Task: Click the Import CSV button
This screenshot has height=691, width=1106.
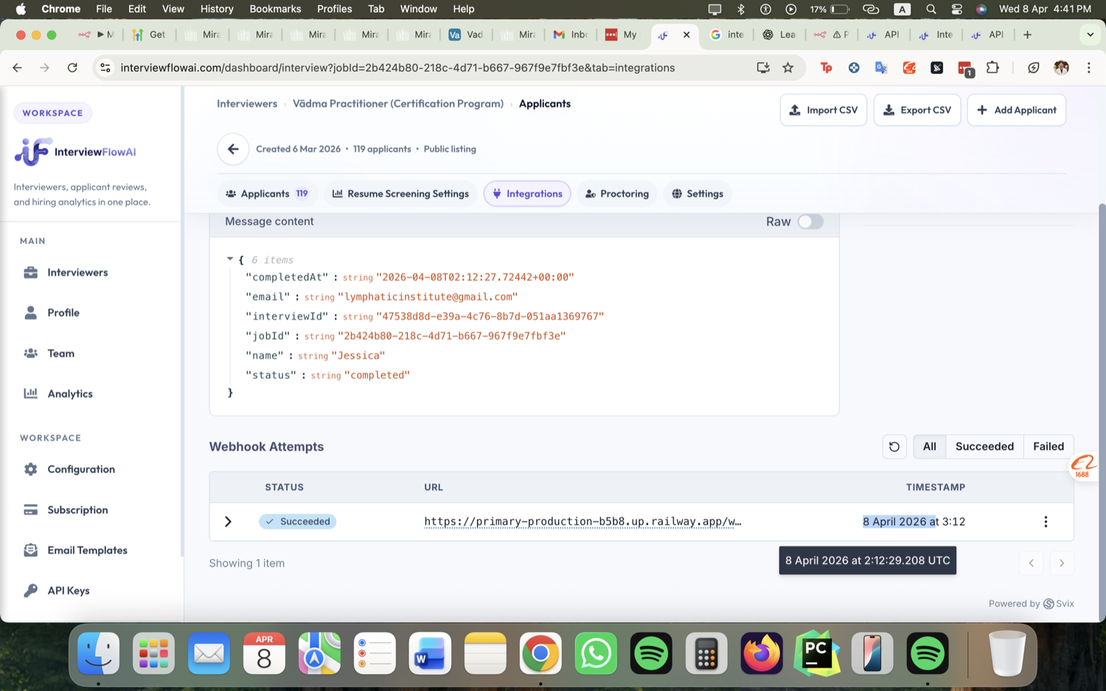Action: tap(824, 110)
